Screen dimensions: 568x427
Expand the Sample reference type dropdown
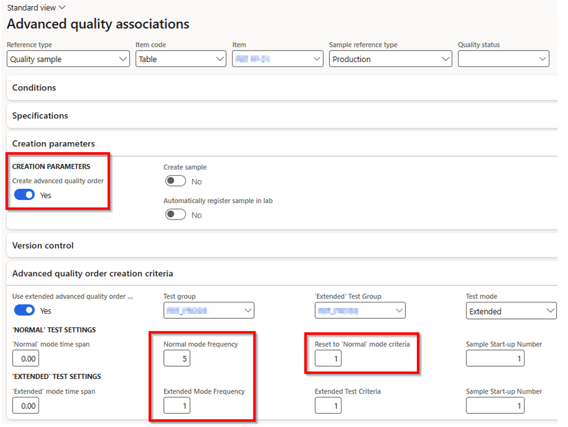click(x=390, y=59)
